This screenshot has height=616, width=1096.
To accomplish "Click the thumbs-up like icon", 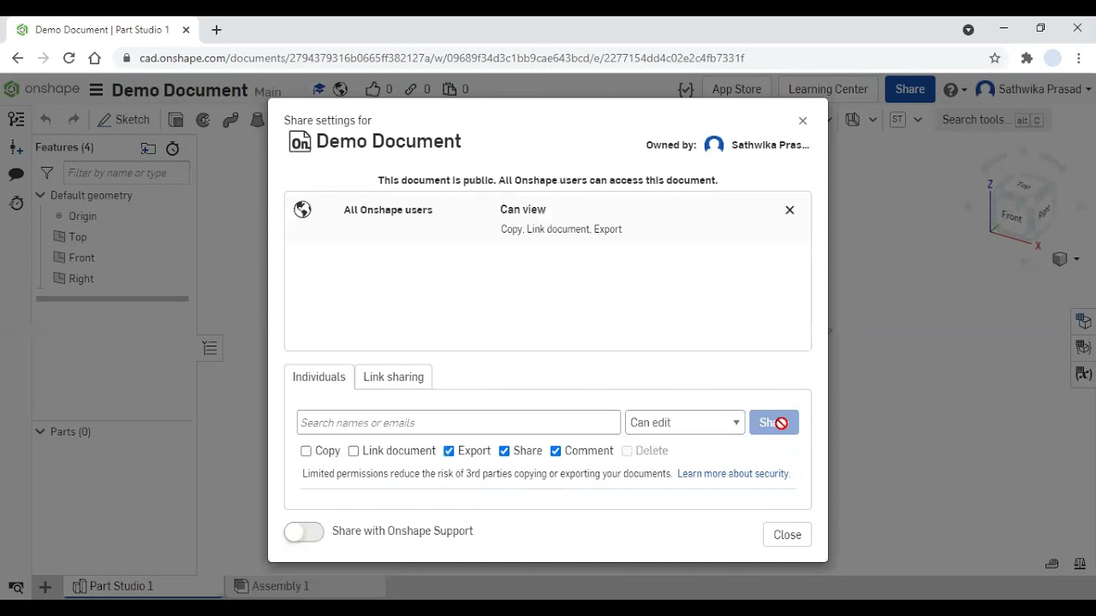I will tap(372, 89).
